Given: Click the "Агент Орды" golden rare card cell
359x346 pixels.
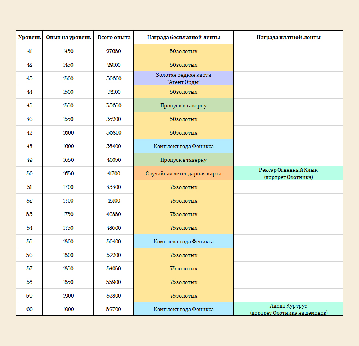Looking at the screenshot, I should click(183, 78).
